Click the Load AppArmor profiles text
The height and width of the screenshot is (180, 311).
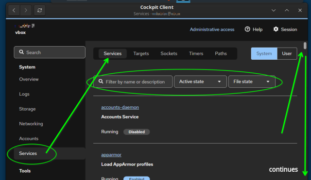click(127, 164)
